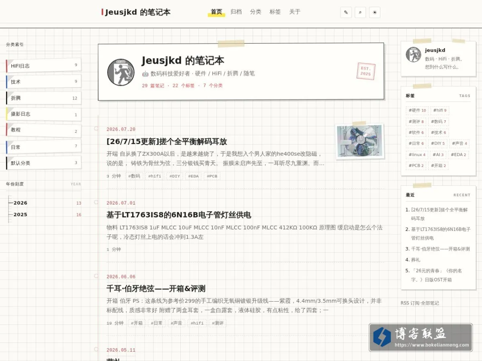The height and width of the screenshot is (361, 482).
Task: Open the 归档 nav item
Action: pos(236,12)
